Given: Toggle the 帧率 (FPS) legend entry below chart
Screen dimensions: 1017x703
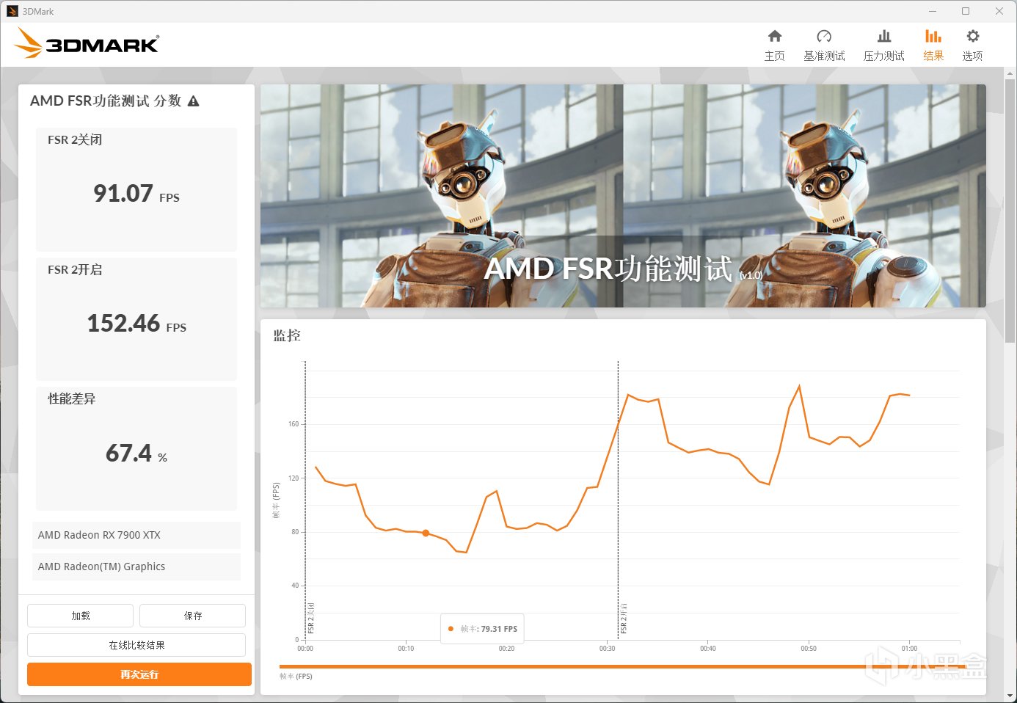Looking at the screenshot, I should [296, 677].
